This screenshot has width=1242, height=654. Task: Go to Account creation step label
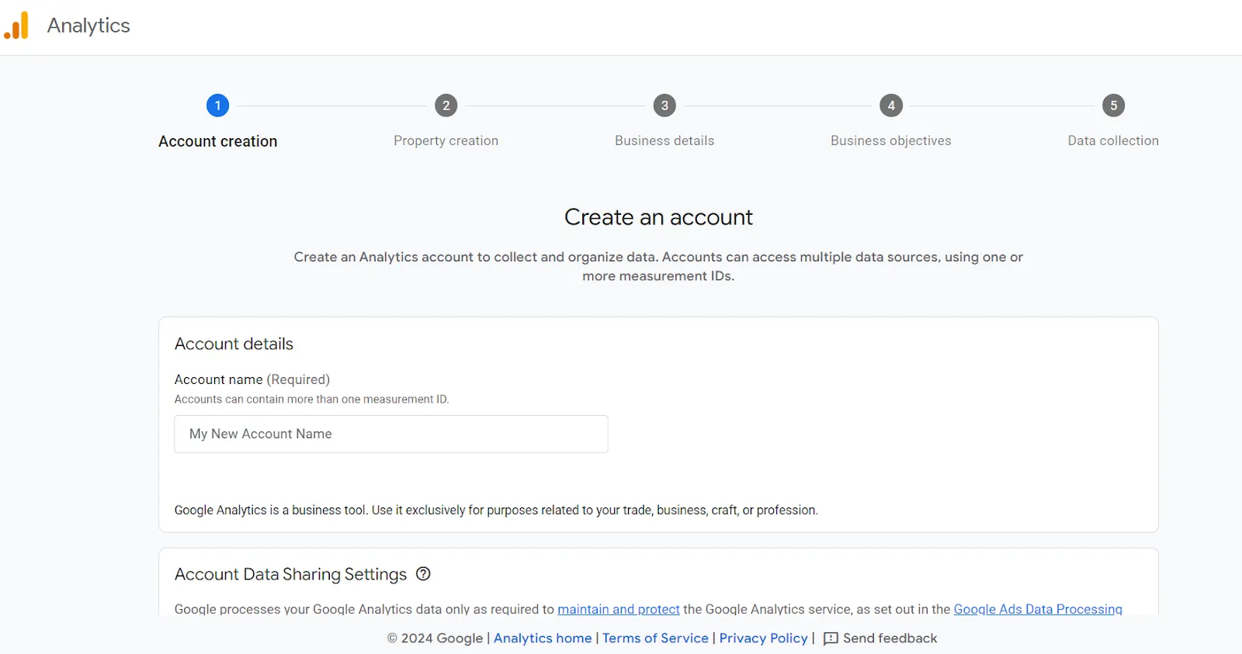pos(218,141)
